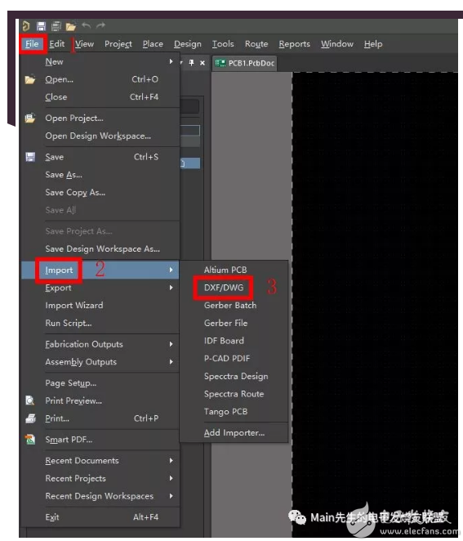Click the Open folder icon in quick-access bar
The height and width of the screenshot is (541, 463).
[71, 27]
